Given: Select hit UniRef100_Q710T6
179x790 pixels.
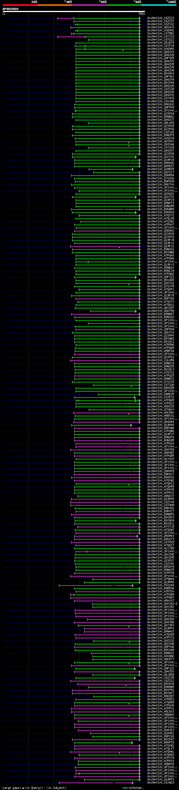Looking at the screenshot, I should coord(161,382).
